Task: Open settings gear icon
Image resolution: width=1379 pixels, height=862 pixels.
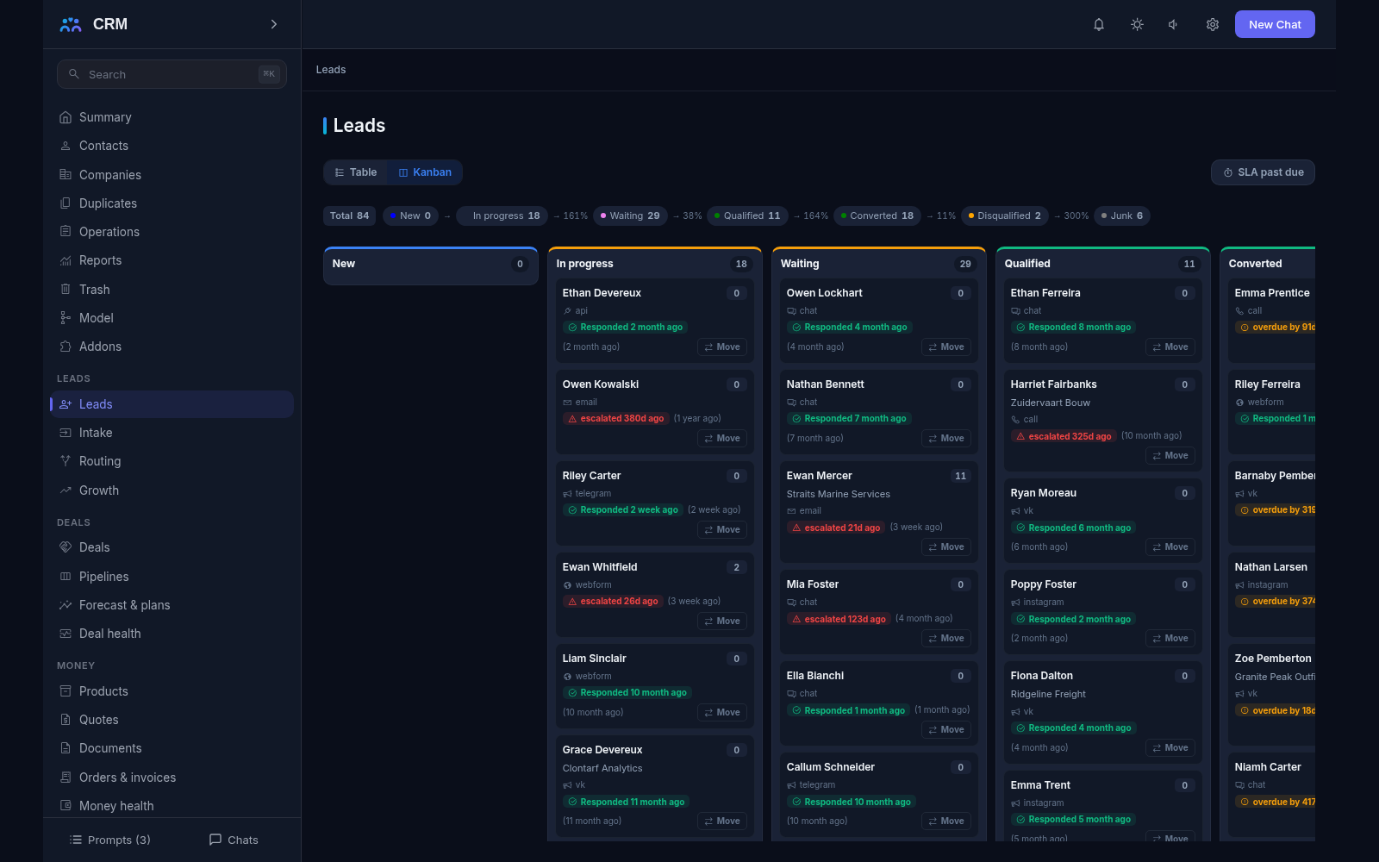Action: click(x=1213, y=24)
